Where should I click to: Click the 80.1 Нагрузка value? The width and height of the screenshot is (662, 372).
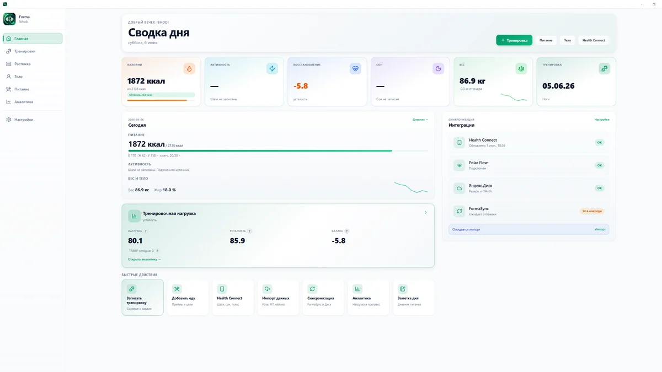pyautogui.click(x=135, y=241)
